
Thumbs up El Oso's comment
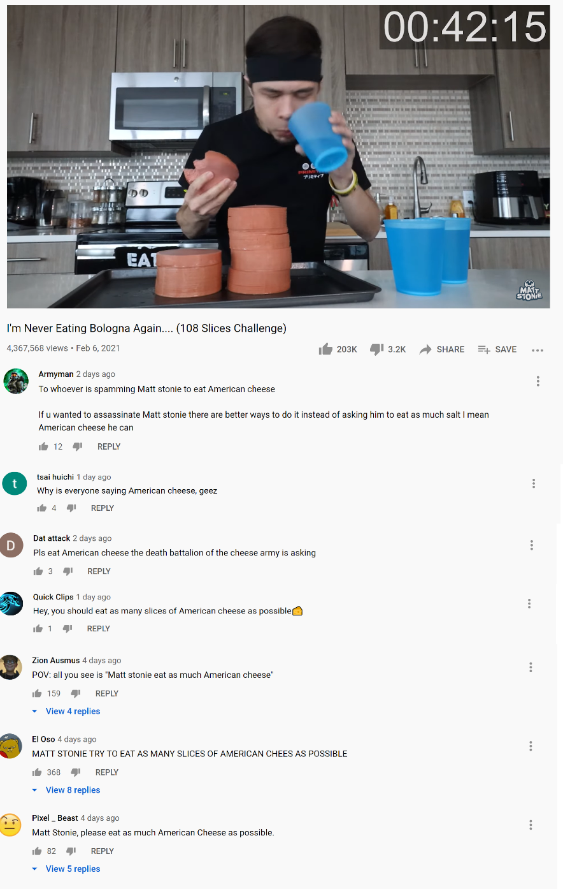point(37,772)
